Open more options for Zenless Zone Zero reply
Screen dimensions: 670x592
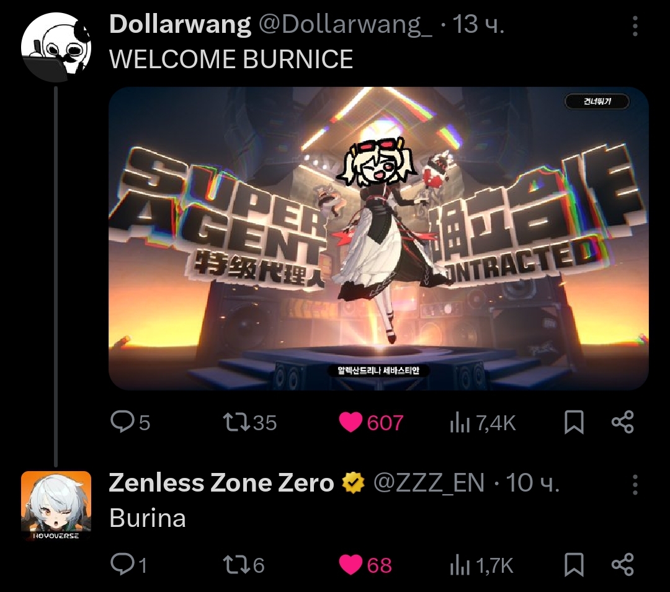click(635, 484)
